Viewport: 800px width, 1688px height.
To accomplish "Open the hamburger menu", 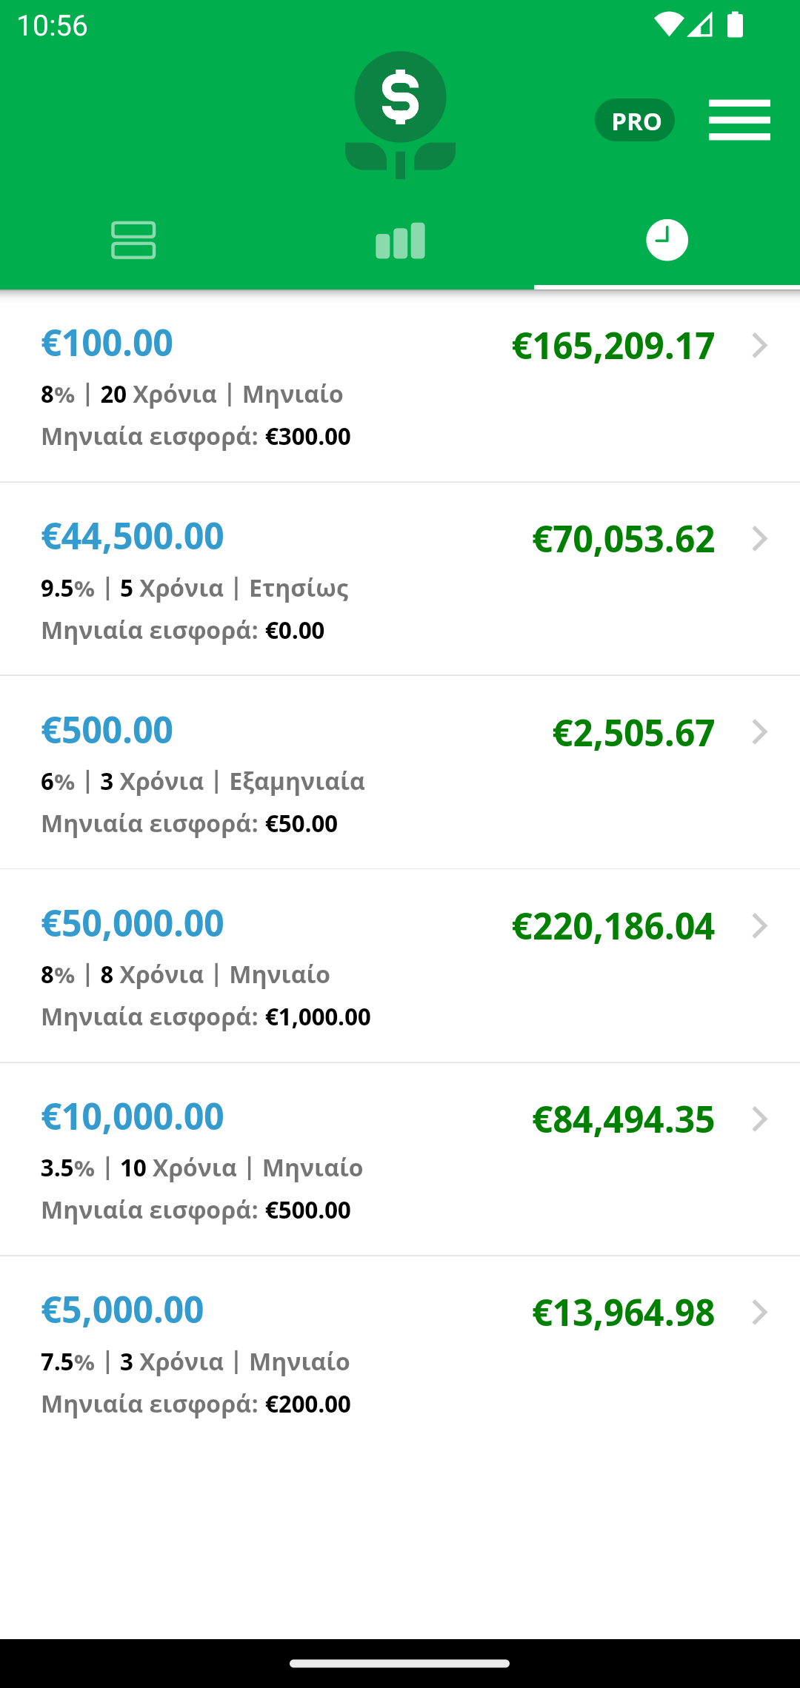I will [739, 120].
